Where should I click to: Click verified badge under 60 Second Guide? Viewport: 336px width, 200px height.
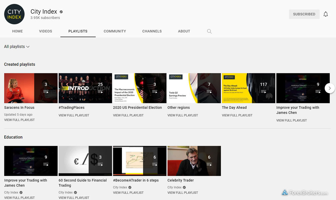pyautogui.click(x=75, y=192)
